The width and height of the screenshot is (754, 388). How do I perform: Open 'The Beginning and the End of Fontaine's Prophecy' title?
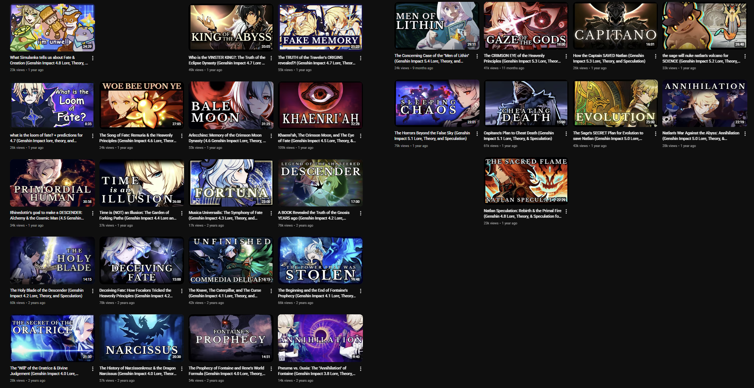(x=317, y=293)
